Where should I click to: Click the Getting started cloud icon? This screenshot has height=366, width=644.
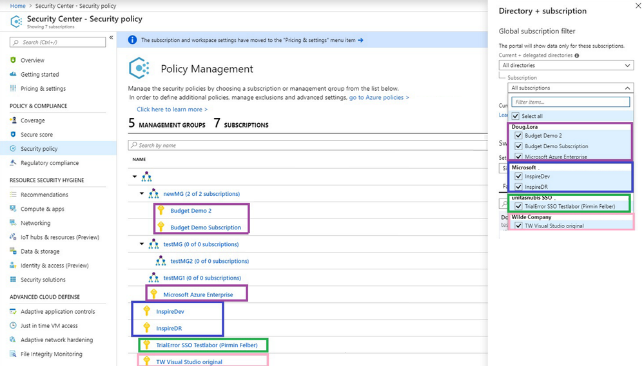pyautogui.click(x=13, y=74)
